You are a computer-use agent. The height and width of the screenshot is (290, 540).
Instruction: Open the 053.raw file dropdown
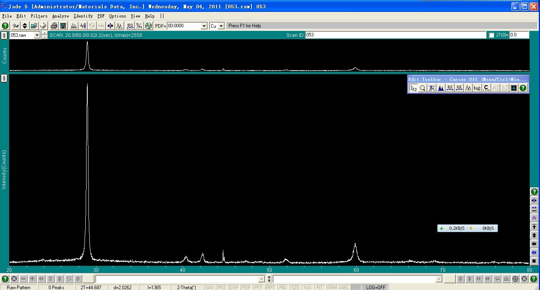pos(37,35)
